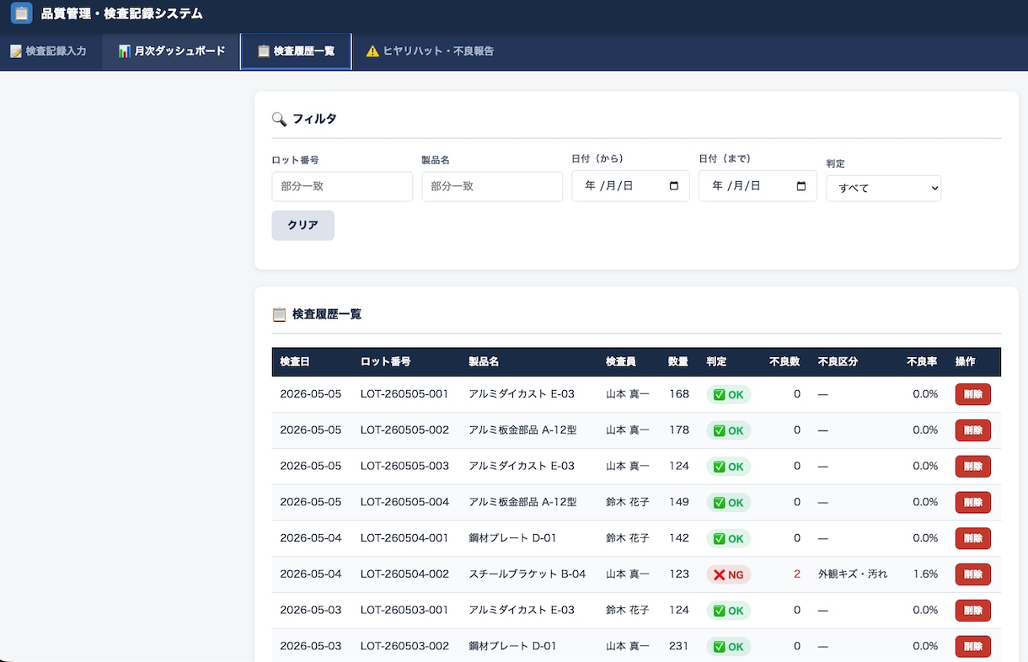Click the calendar icon in 日付(から) field

[x=673, y=186]
